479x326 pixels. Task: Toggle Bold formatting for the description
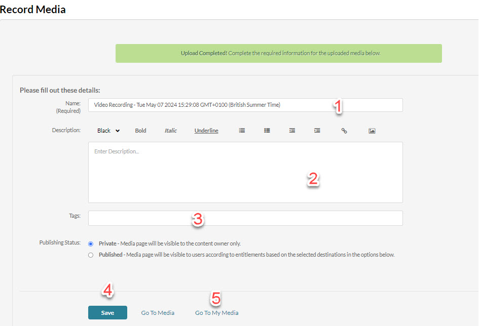point(140,130)
